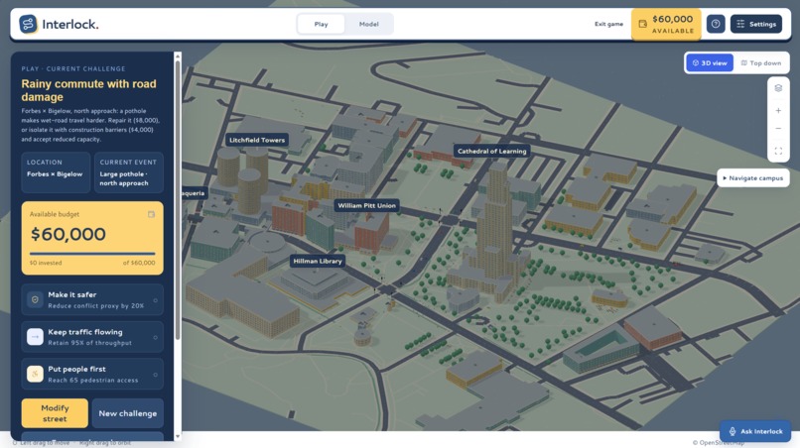Switch to 3D view
Image resolution: width=800 pixels, height=448 pixels.
pyautogui.click(x=710, y=63)
